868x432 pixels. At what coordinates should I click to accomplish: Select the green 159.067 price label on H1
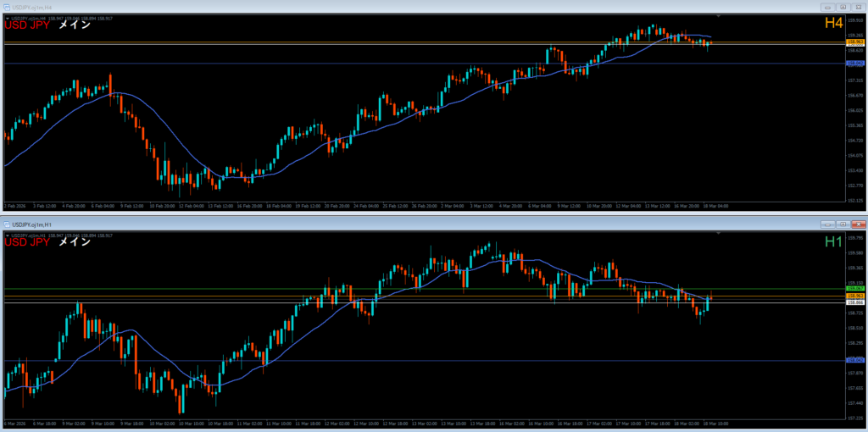pyautogui.click(x=854, y=289)
